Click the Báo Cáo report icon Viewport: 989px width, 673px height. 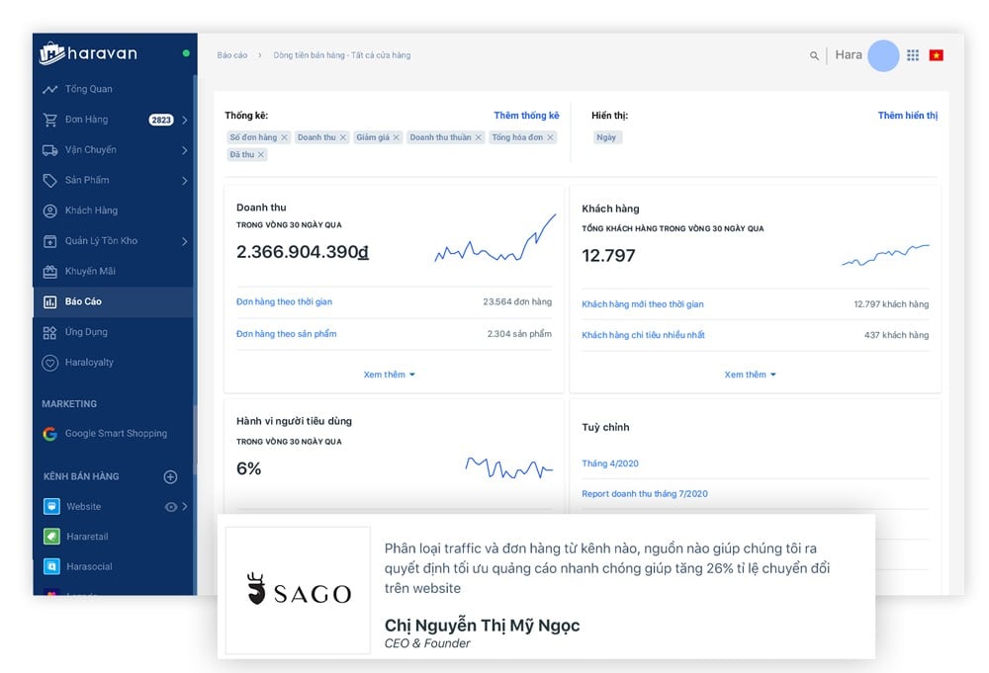49,301
